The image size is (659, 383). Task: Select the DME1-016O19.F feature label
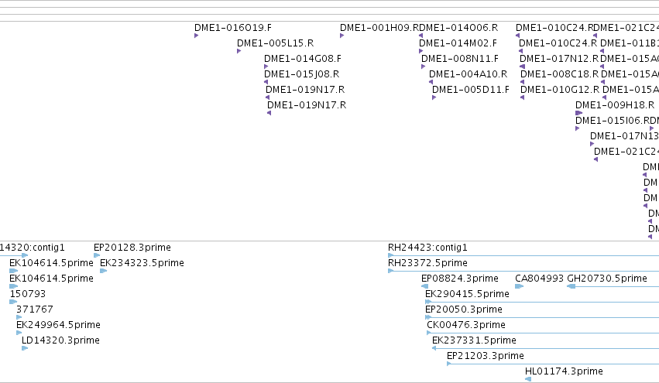(x=233, y=28)
